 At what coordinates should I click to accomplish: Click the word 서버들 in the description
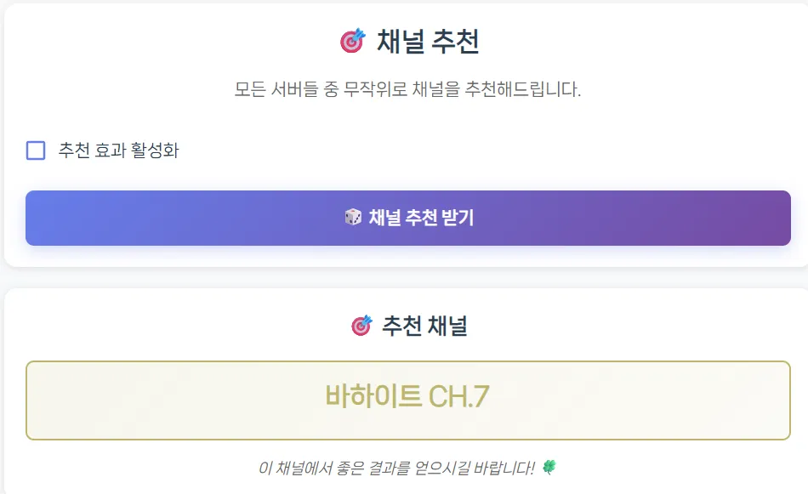point(288,89)
